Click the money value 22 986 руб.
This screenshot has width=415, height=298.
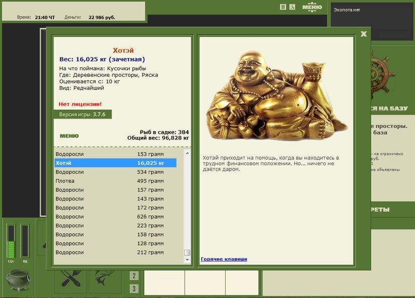(x=102, y=18)
